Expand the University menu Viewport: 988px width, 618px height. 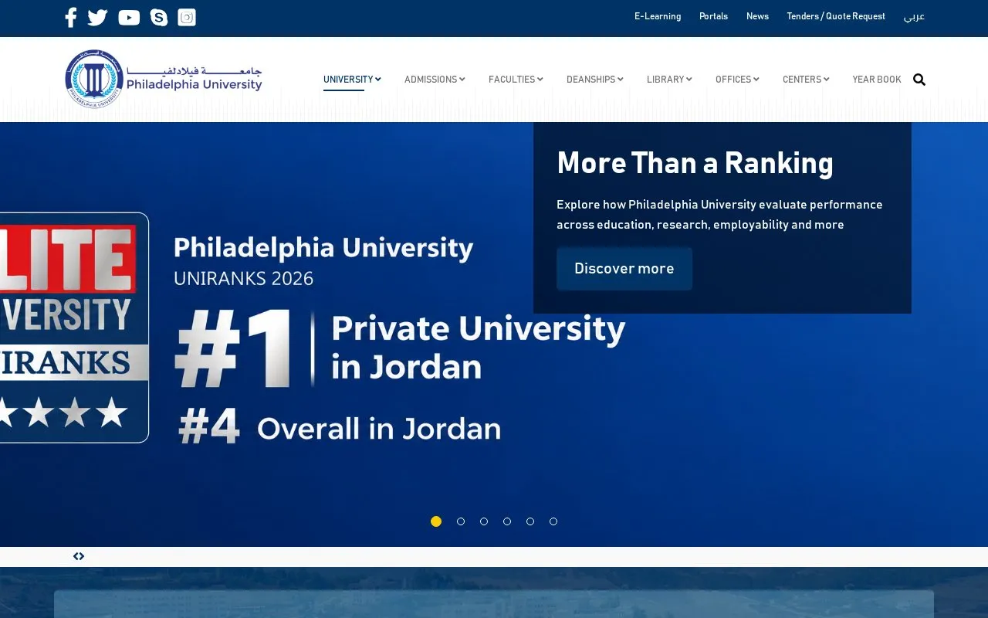[x=352, y=80]
